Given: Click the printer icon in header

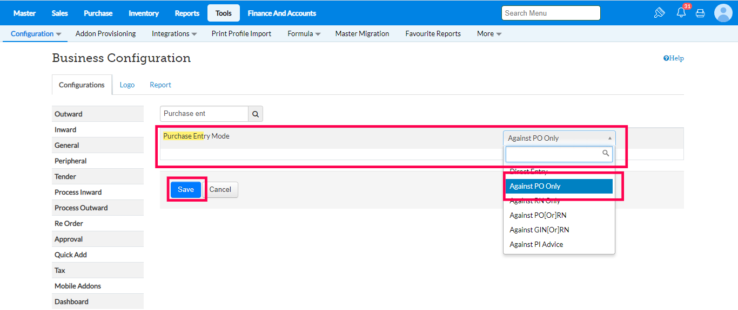Looking at the screenshot, I should (700, 13).
